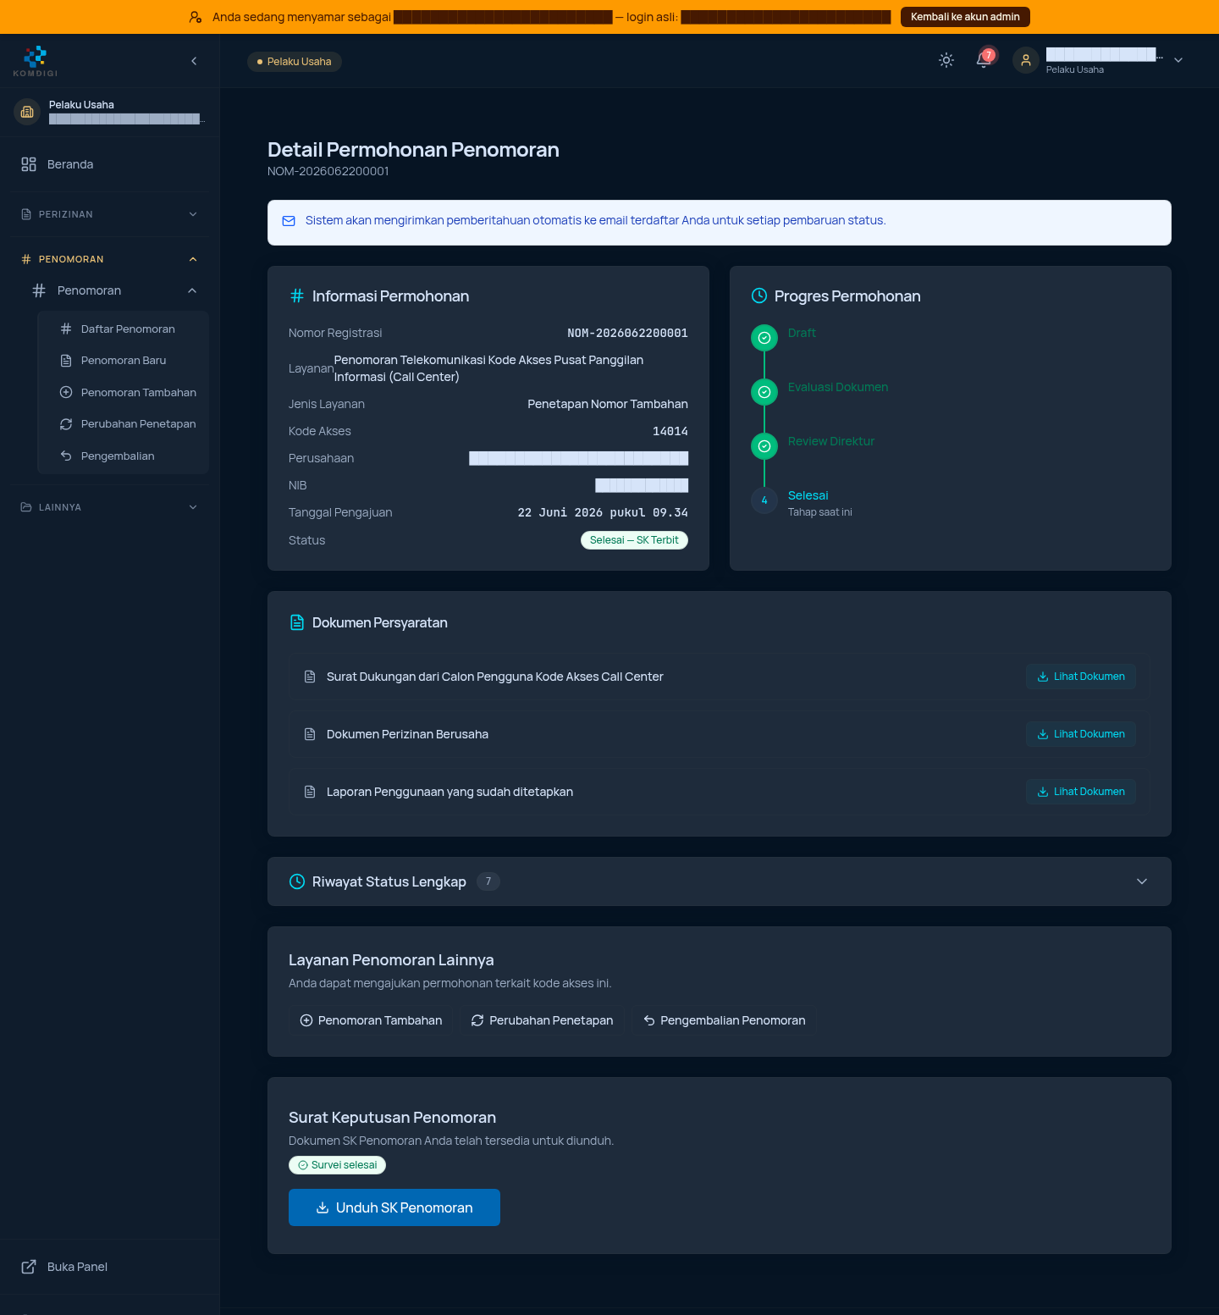This screenshot has width=1219, height=1315.
Task: View the Laporan Penggunaan document
Action: pos(1081,792)
